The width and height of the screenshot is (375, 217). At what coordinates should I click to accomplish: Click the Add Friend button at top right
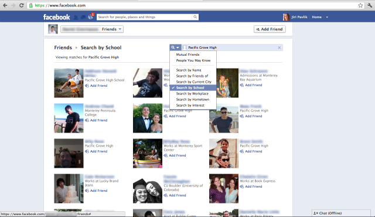point(270,29)
